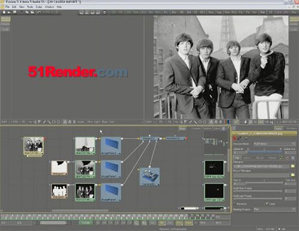Screen dimensions: 299x231
Task: Uncheck the Loop checkbox
Action: click(x=267, y=204)
